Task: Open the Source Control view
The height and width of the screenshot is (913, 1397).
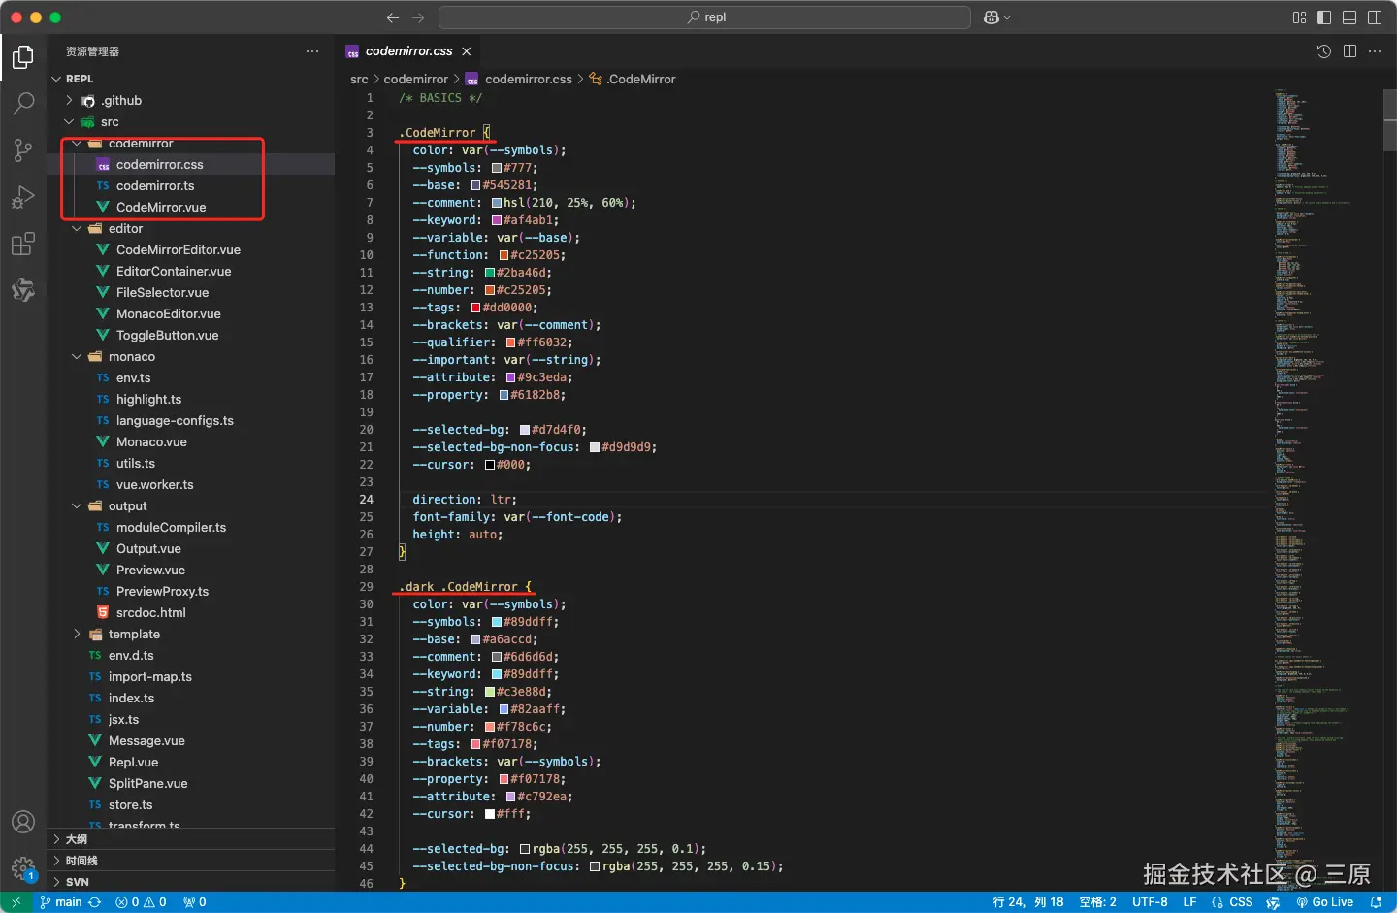Action: (x=23, y=149)
